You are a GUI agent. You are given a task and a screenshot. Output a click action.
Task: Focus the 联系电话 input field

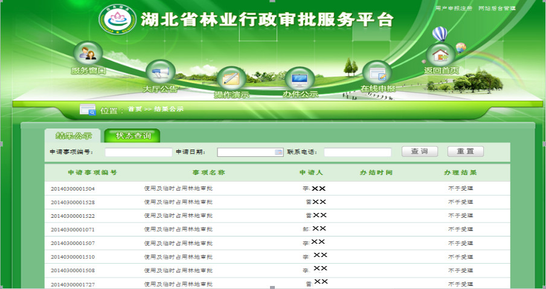coord(358,152)
